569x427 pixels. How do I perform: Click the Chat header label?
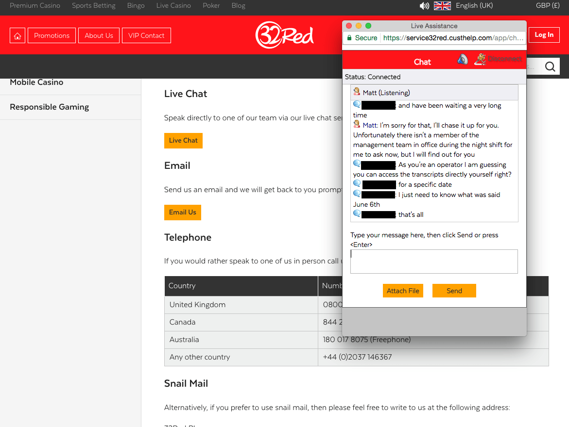pyautogui.click(x=422, y=62)
